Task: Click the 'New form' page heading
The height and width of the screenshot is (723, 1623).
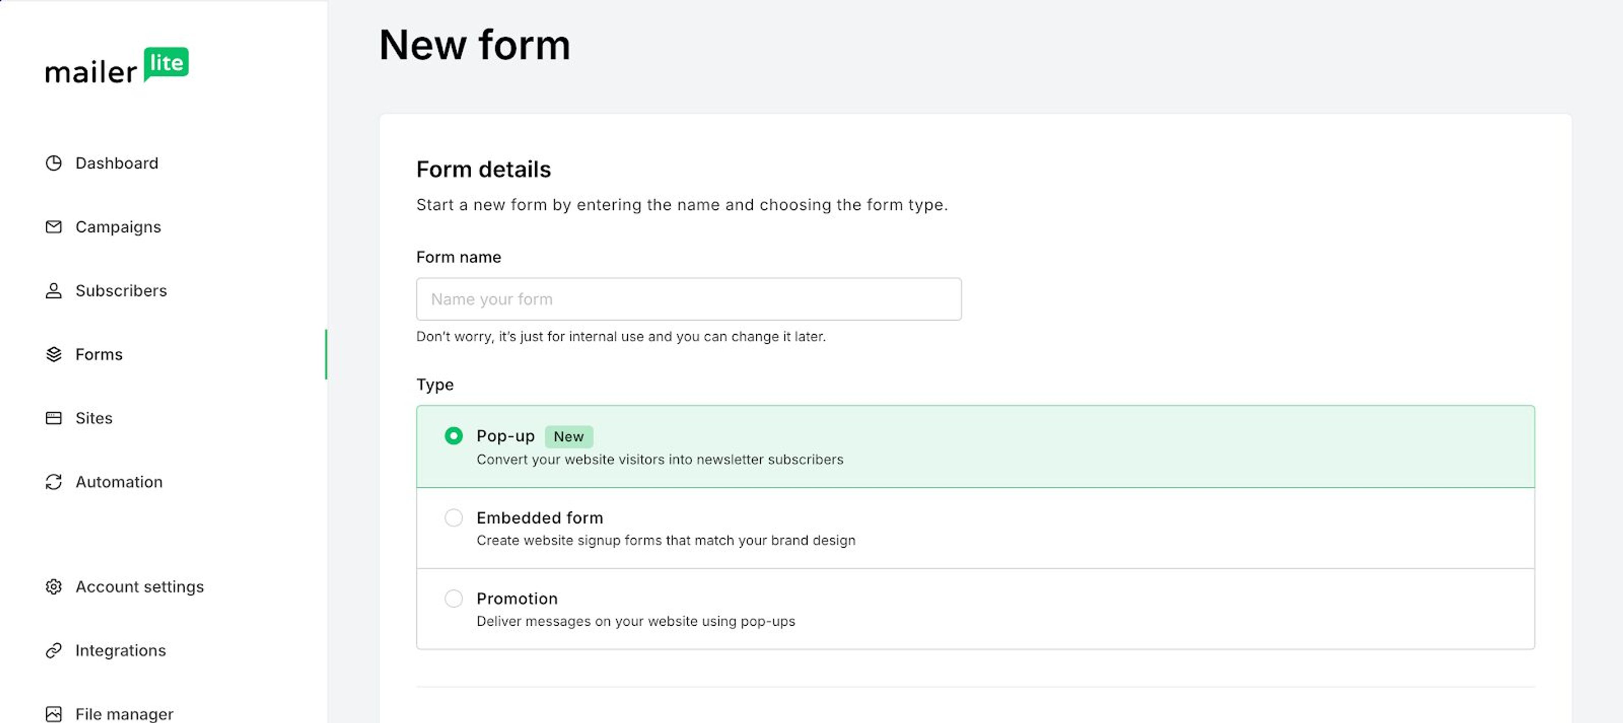Action: (474, 45)
